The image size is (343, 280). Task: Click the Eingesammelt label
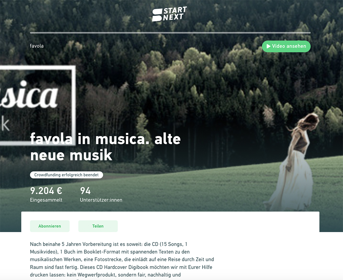(46, 200)
